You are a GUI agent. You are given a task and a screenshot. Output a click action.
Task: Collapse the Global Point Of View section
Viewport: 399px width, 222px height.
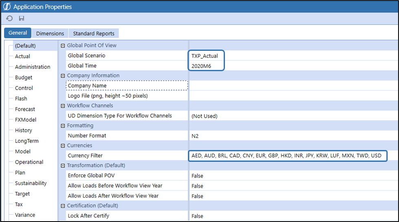point(63,46)
